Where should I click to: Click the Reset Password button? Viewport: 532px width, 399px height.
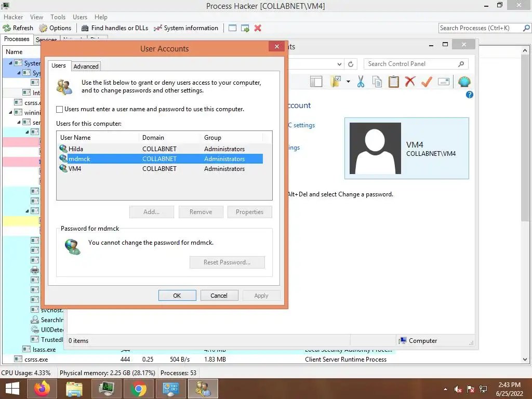pos(227,262)
